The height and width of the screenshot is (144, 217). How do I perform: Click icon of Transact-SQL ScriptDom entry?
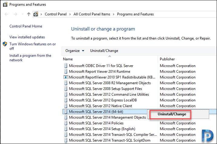66,140
